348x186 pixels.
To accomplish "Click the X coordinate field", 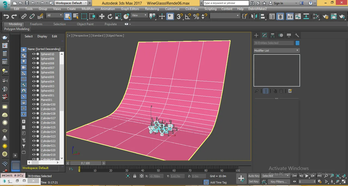I will click(157, 176).
